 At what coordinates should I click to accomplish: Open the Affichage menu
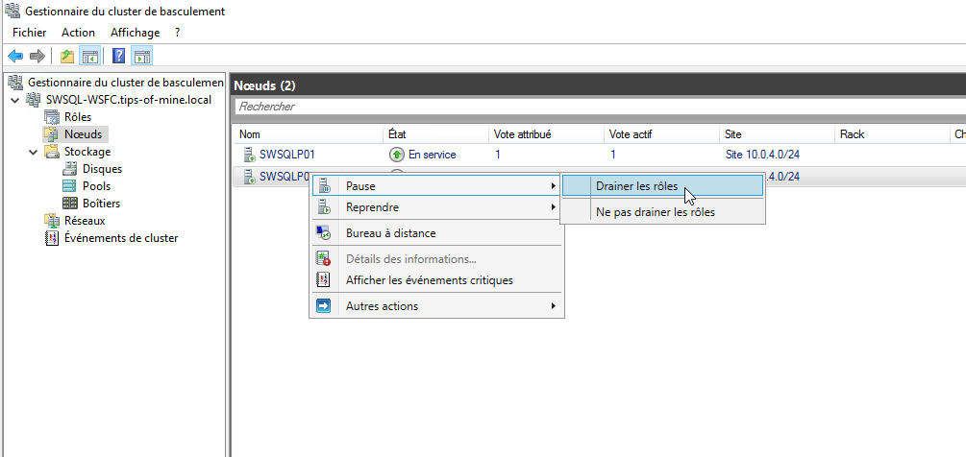(x=135, y=33)
